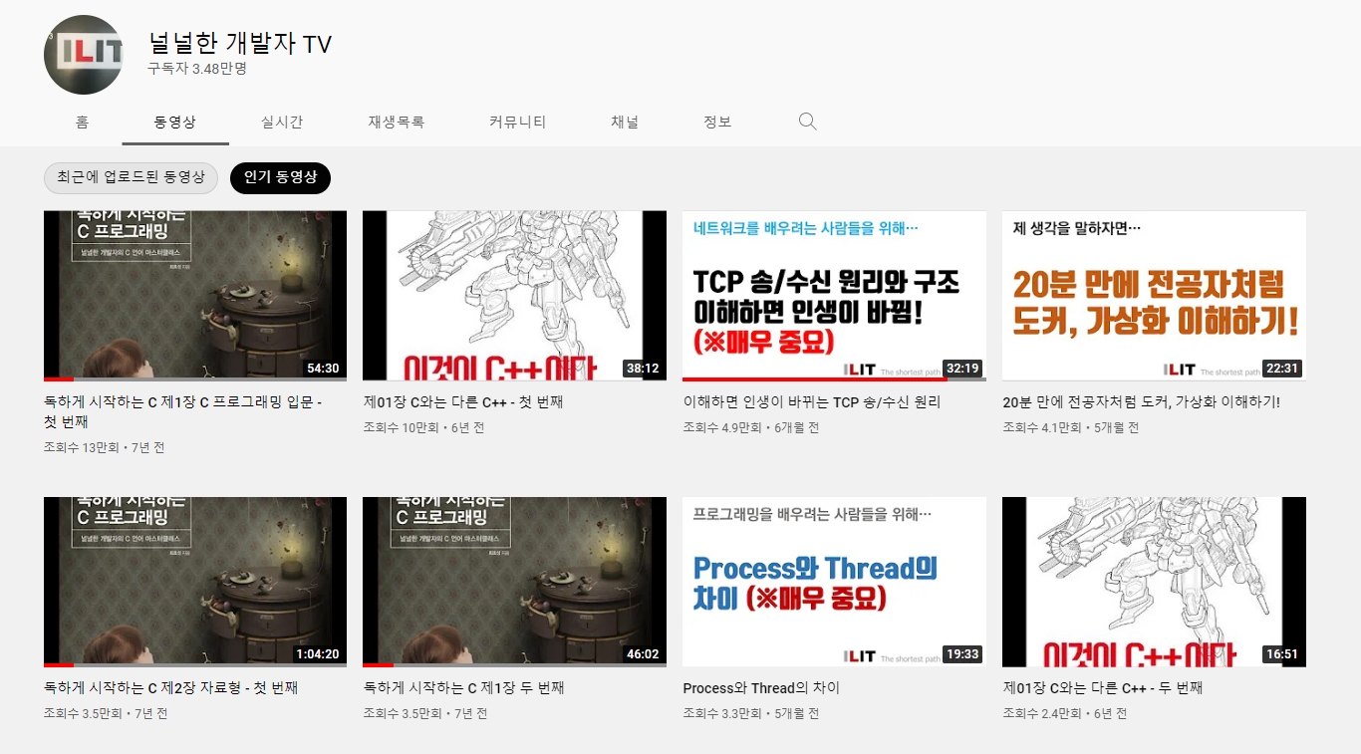This screenshot has height=754, width=1361.
Task: Click the 32:19 duration badge
Action: [x=962, y=369]
